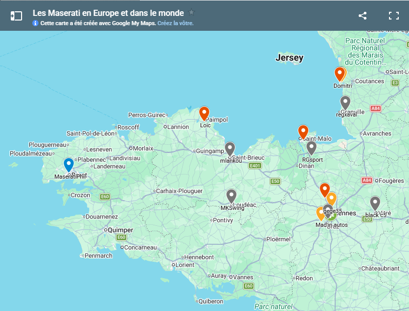Select the orange Saint-Malo pin

point(303,132)
